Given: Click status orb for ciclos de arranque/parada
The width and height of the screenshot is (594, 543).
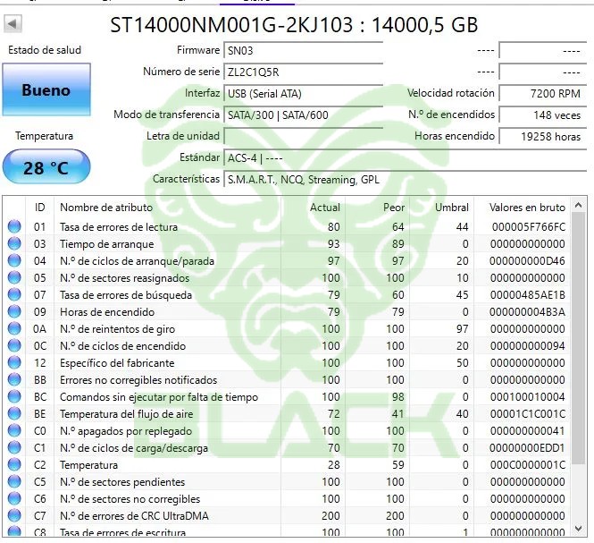Looking at the screenshot, I should [14, 260].
